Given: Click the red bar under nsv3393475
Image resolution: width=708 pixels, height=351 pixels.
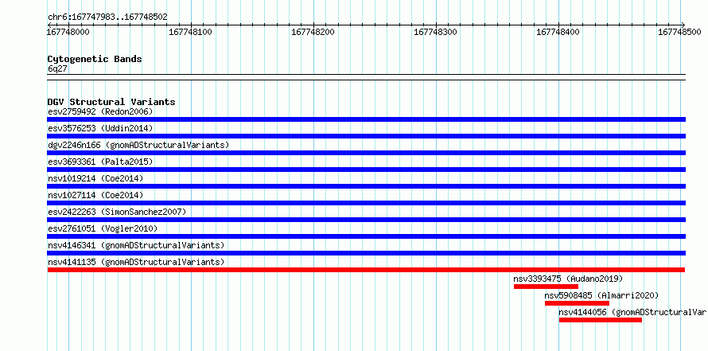Looking at the screenshot, I should [x=546, y=287].
